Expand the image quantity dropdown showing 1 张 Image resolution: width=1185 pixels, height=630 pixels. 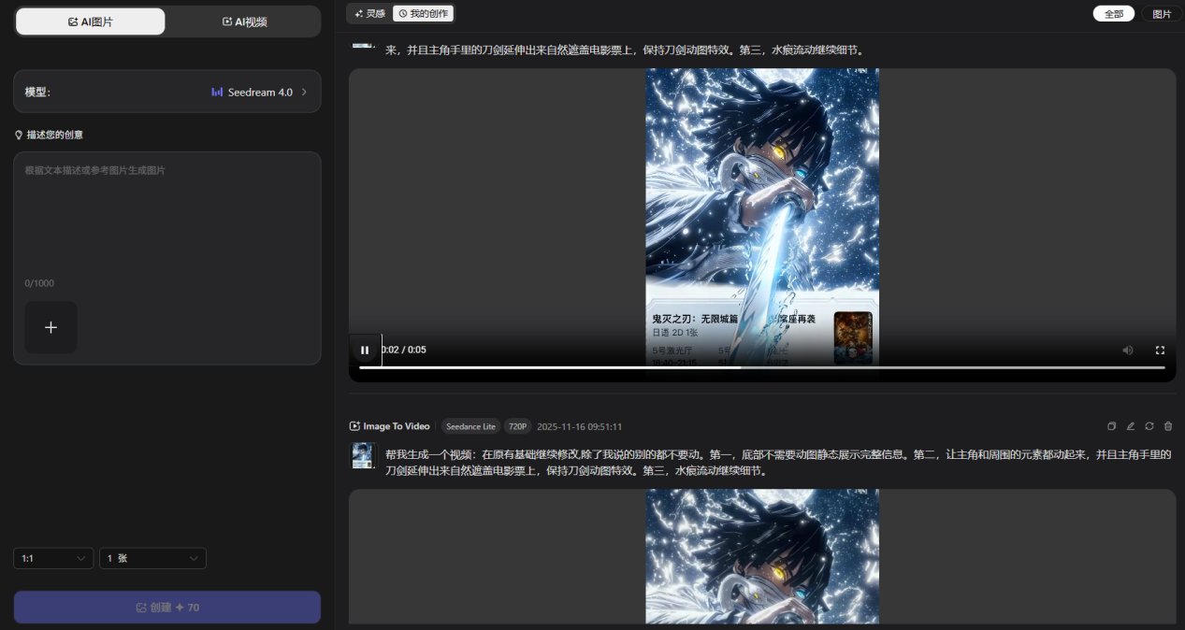[x=152, y=558]
